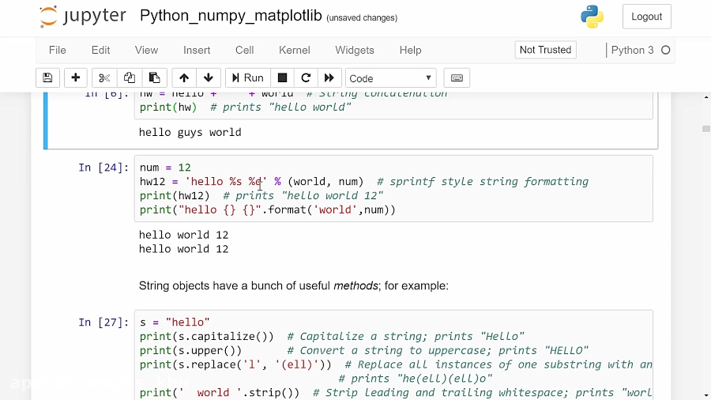The width and height of the screenshot is (711, 400).
Task: Click the notebook title Python_numpy_matplotlib
Action: pyautogui.click(x=231, y=17)
